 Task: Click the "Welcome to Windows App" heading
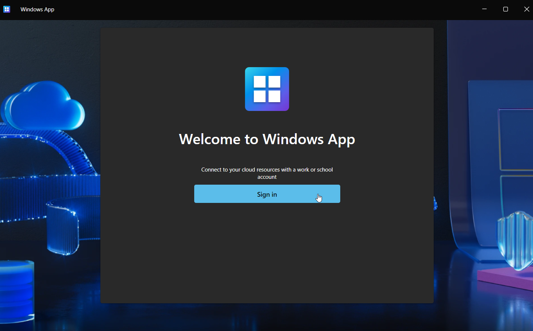[267, 139]
